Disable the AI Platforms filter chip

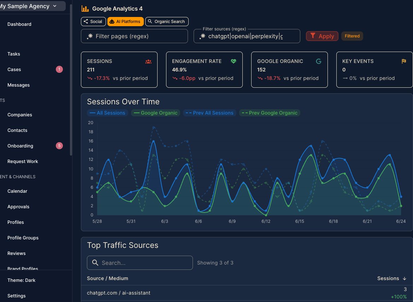(125, 21)
